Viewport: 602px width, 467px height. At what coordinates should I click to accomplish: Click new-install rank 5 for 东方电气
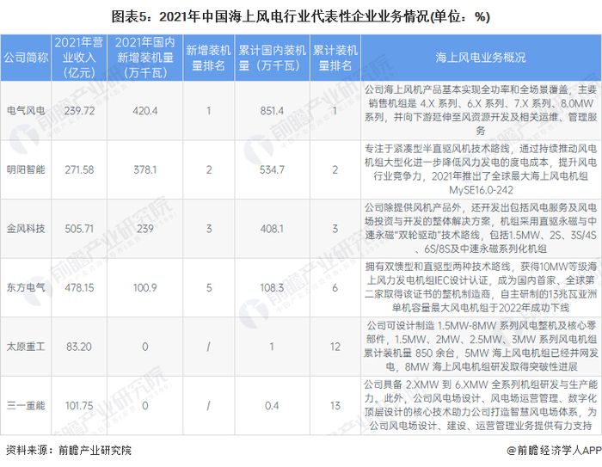pyautogui.click(x=208, y=287)
